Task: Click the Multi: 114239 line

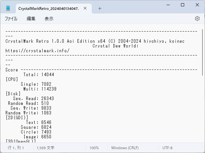Action: (x=40, y=89)
